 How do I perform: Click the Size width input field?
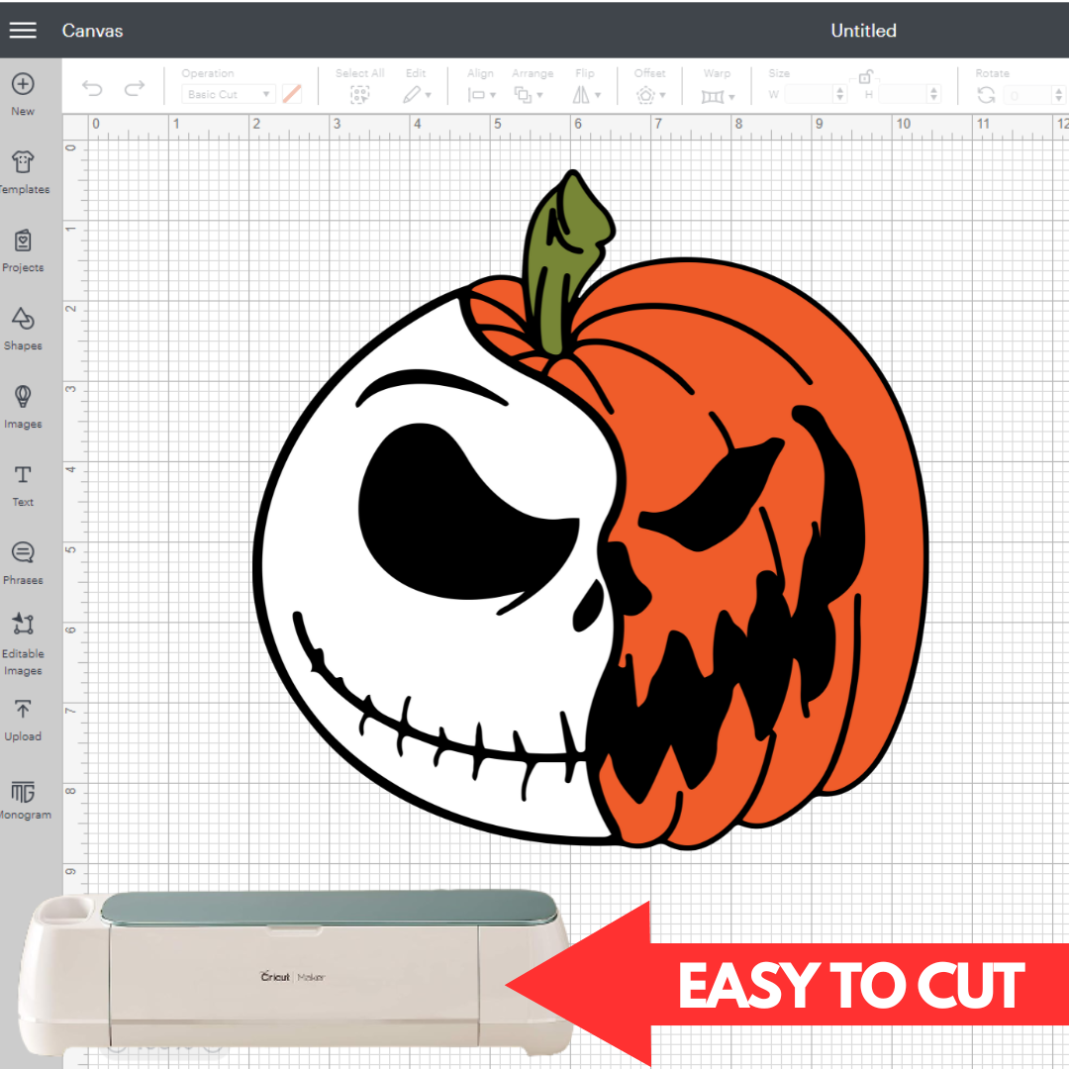point(809,94)
